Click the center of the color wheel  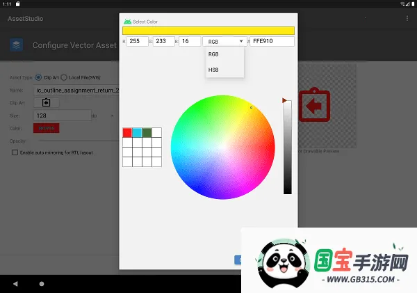click(x=223, y=147)
